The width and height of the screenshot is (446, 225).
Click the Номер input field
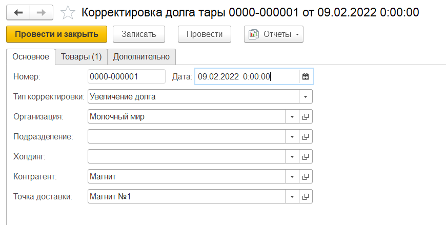coord(126,77)
